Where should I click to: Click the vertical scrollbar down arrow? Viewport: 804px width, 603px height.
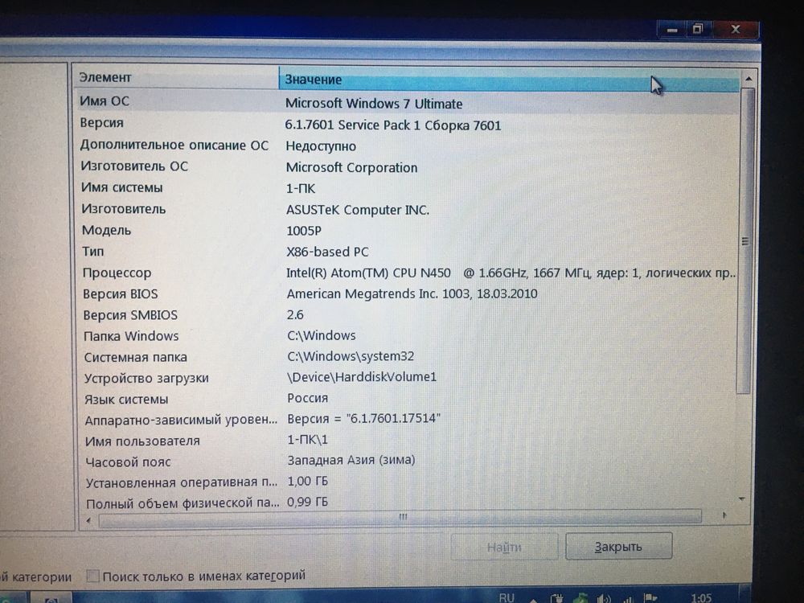point(741,499)
